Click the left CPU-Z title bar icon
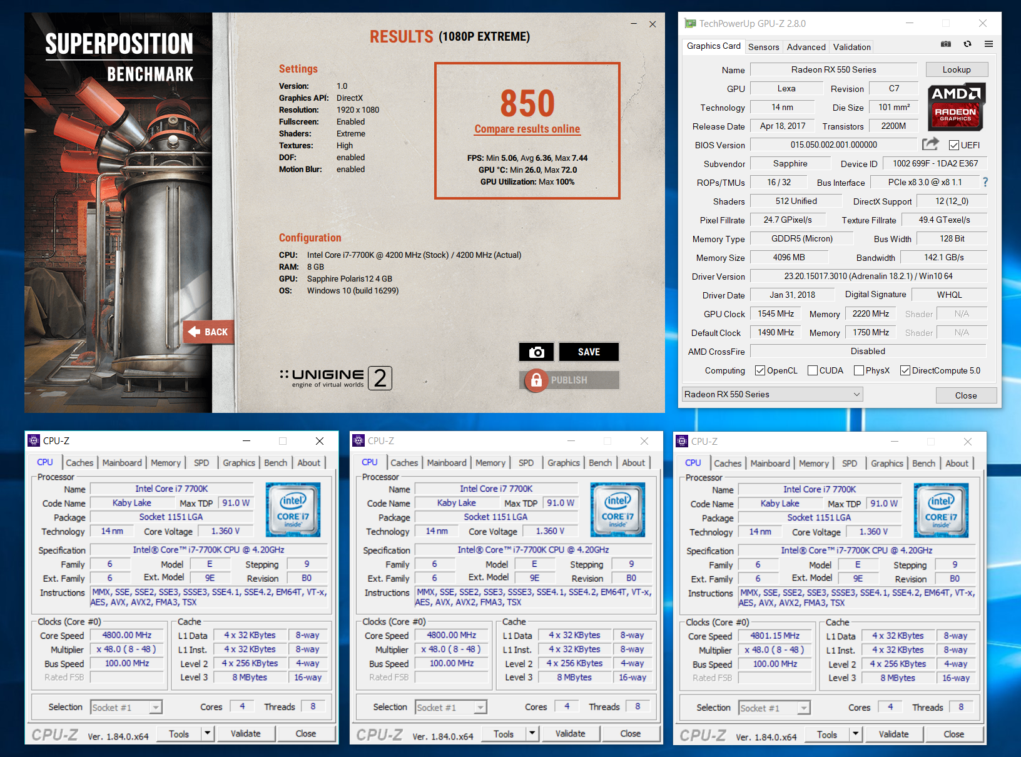This screenshot has width=1021, height=757. (x=34, y=440)
